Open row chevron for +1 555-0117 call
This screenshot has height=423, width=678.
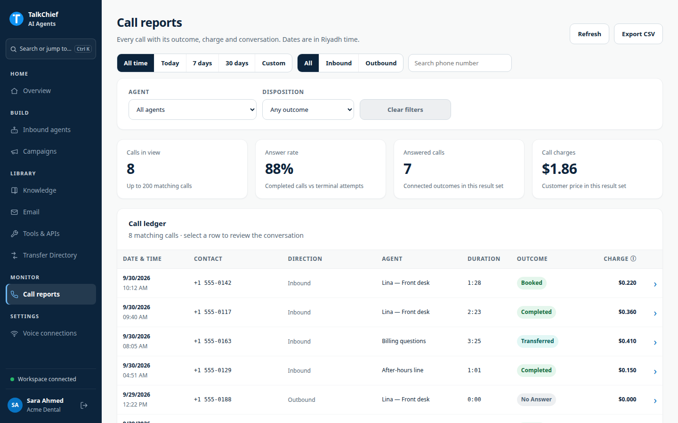coord(655,313)
